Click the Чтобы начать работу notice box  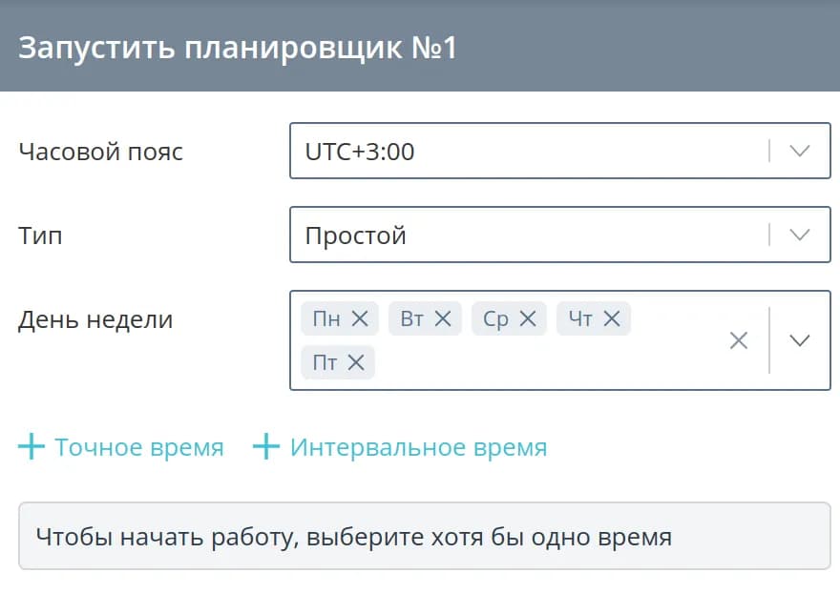pyautogui.click(x=425, y=537)
